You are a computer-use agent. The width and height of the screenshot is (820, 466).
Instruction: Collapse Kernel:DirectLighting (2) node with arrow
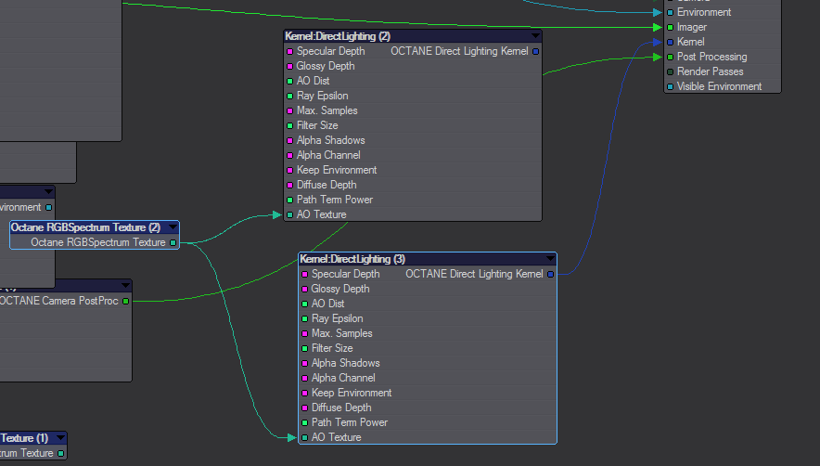(535, 36)
